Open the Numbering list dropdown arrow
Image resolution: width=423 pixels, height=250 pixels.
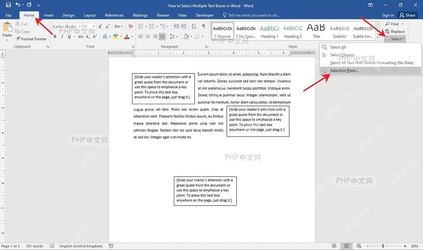pyautogui.click(x=157, y=27)
